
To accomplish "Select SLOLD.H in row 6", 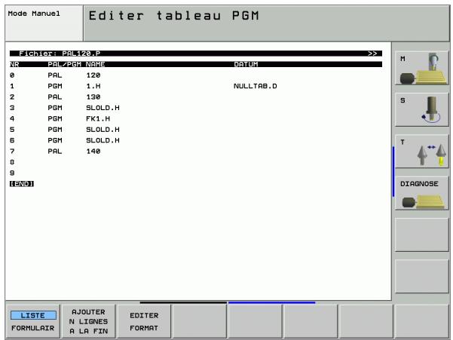I will coord(103,140).
